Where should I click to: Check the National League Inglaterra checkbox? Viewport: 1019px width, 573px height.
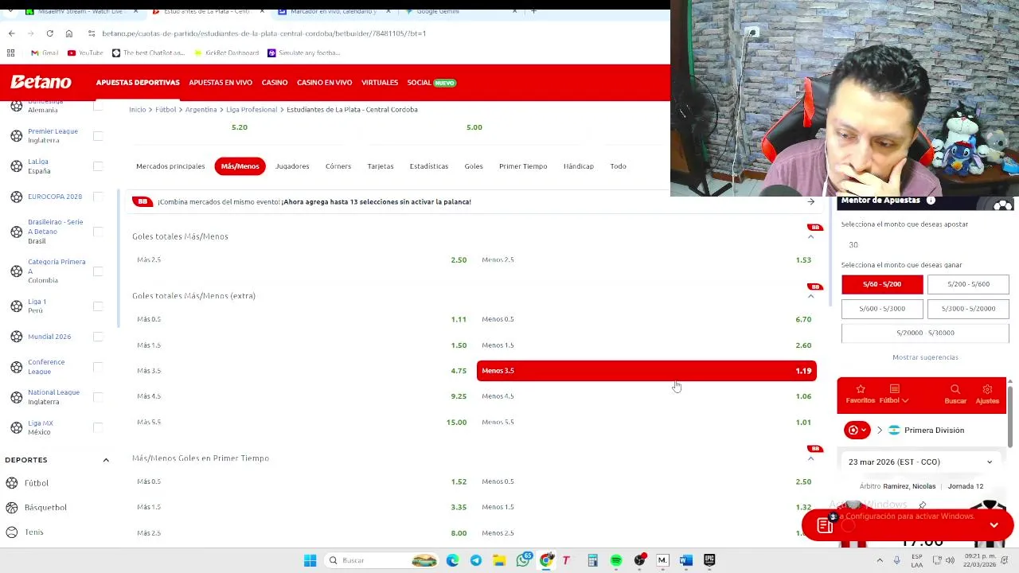pos(98,397)
